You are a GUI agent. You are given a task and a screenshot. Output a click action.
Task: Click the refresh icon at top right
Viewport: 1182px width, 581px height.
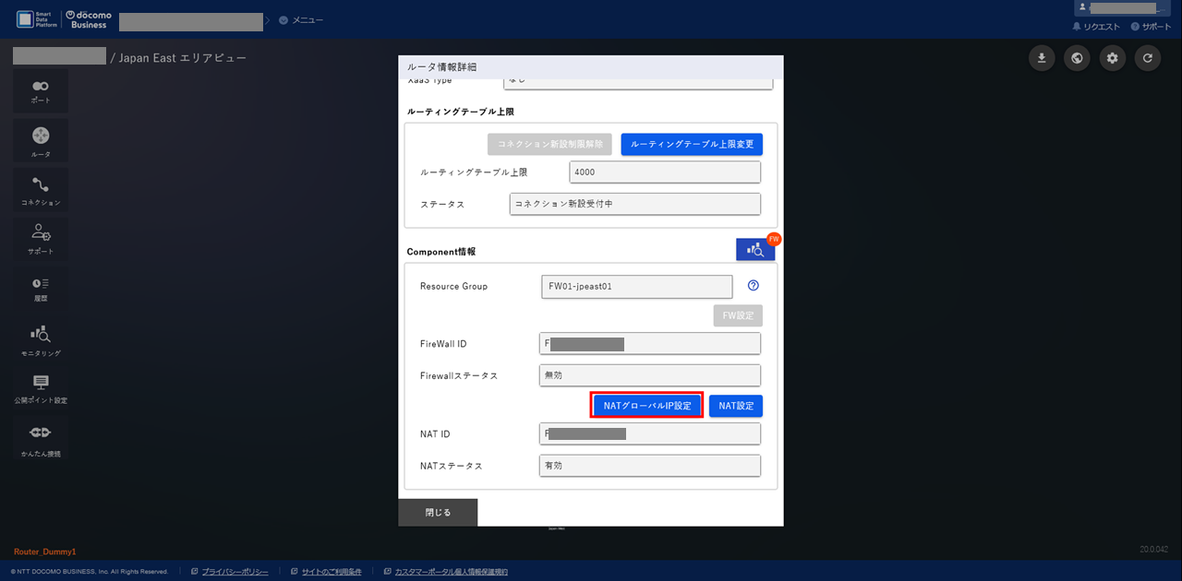click(x=1147, y=58)
